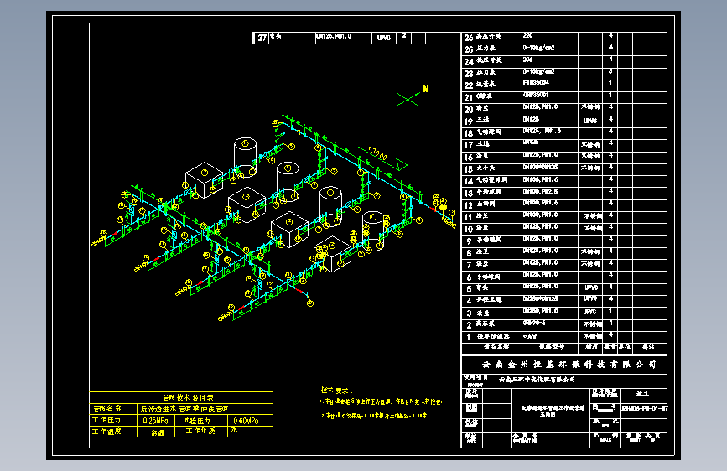Select the row number 22 cell
The image size is (727, 471).
469,85
